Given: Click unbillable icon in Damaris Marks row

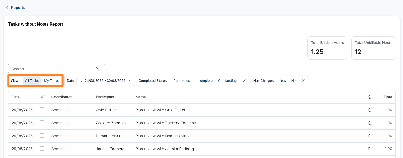Looking at the screenshot, I should tap(369, 136).
